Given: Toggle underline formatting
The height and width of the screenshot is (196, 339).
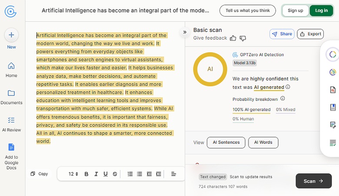Looking at the screenshot, I should (106, 174).
